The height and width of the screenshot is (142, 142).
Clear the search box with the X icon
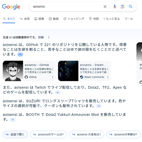pyautogui.click(x=105, y=7)
